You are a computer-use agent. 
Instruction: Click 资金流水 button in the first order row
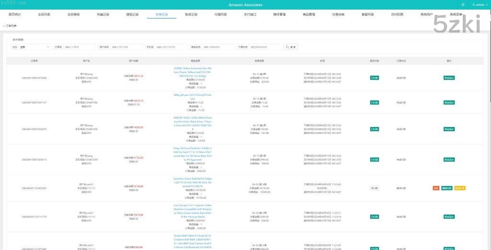click(449, 78)
